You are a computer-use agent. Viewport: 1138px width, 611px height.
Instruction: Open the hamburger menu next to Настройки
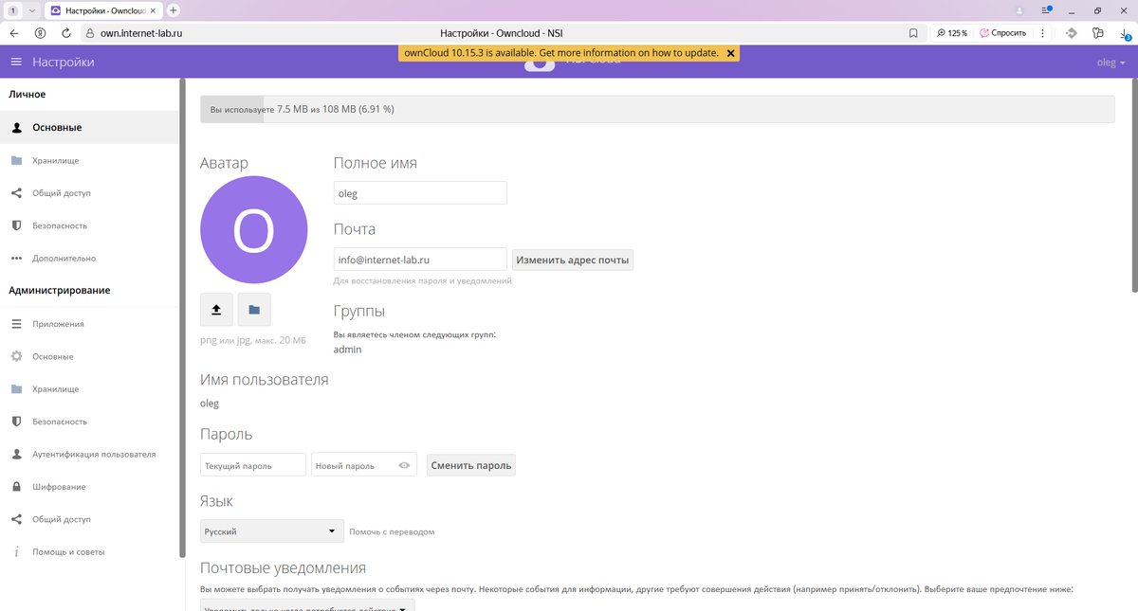point(15,62)
